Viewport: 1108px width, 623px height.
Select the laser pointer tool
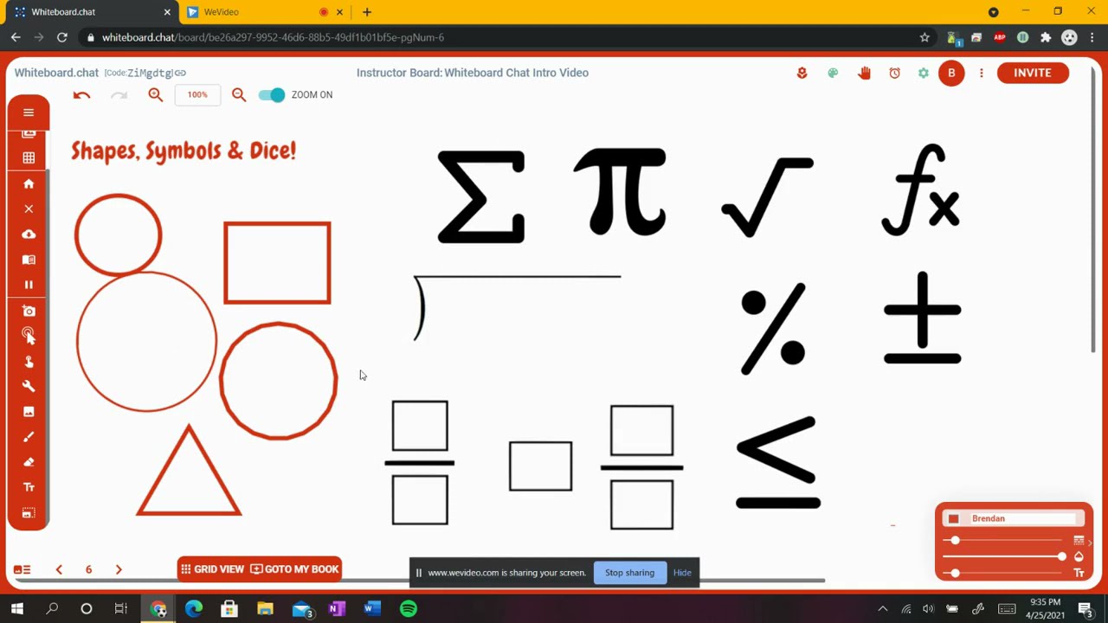29,336
